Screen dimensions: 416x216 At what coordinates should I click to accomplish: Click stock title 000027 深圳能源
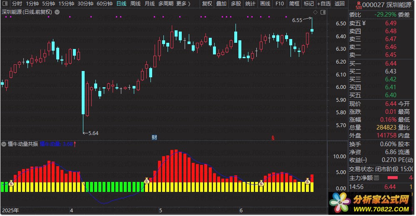coord(386,5)
